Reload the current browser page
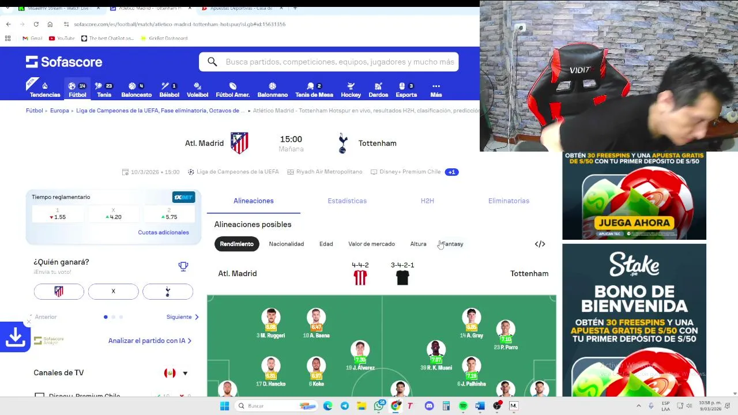738x415 pixels. (36, 24)
